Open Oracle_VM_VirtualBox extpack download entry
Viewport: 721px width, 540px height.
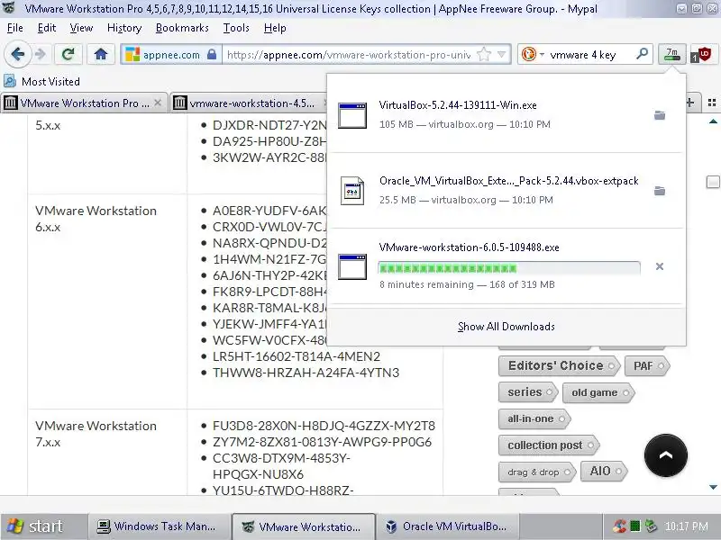pos(506,190)
